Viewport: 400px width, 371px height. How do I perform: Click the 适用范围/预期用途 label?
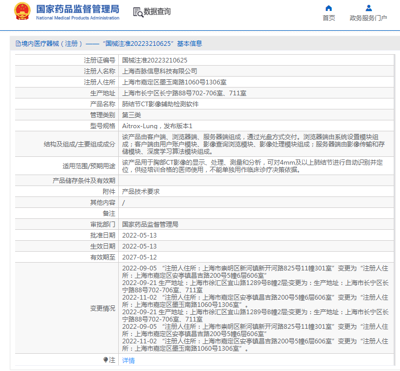coord(89,166)
